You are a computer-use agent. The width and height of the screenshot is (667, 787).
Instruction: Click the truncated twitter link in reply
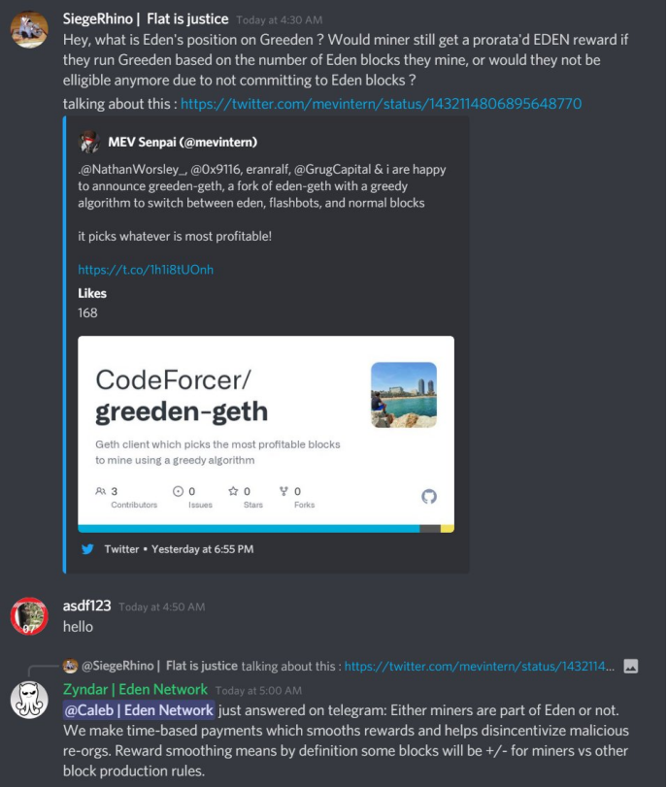[480, 666]
